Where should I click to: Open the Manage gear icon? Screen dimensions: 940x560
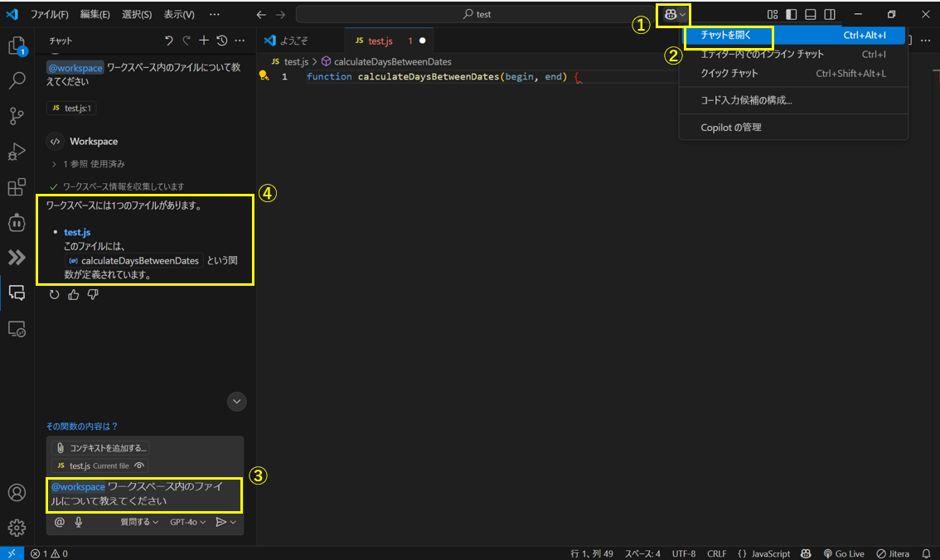pos(17,528)
